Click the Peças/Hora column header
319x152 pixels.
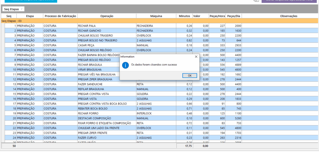click(x=217, y=16)
